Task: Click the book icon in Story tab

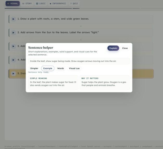Action: (23, 4)
